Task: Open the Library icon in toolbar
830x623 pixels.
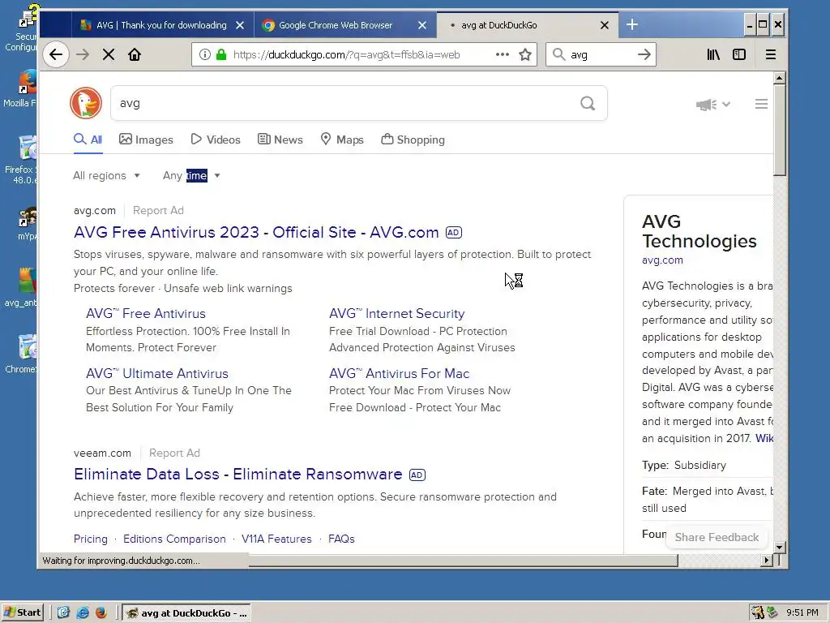Action: click(713, 54)
